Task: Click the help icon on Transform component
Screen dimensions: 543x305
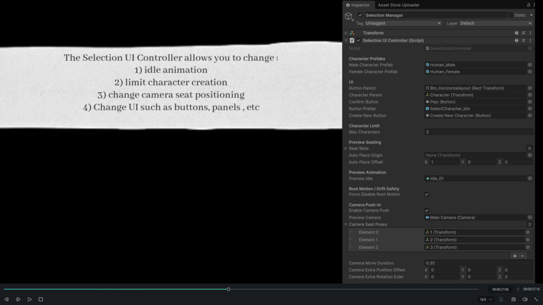Action: click(x=516, y=33)
